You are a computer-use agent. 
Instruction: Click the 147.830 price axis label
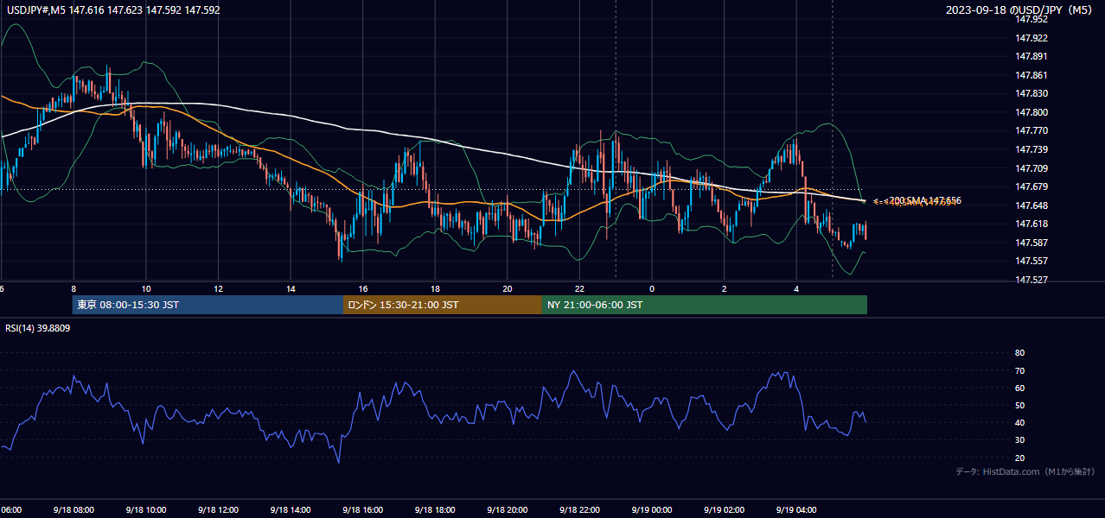(1032, 93)
